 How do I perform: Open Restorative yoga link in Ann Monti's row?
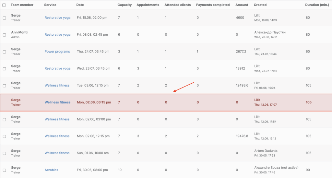click(57, 35)
